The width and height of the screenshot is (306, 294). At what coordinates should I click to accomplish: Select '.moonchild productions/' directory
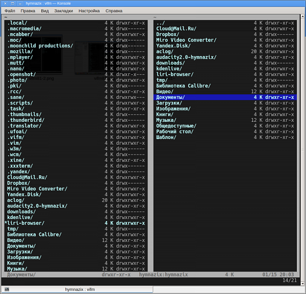(76, 46)
